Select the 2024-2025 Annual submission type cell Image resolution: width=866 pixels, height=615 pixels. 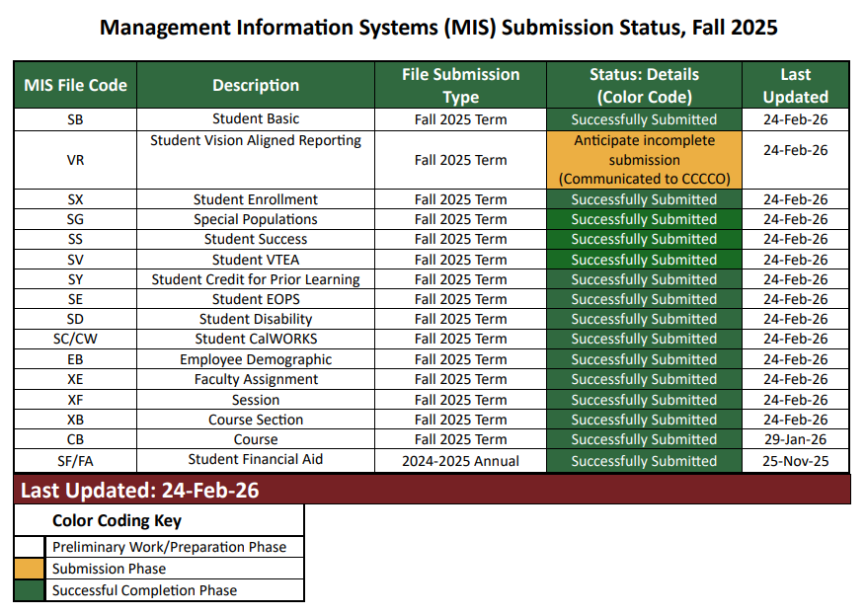459,460
